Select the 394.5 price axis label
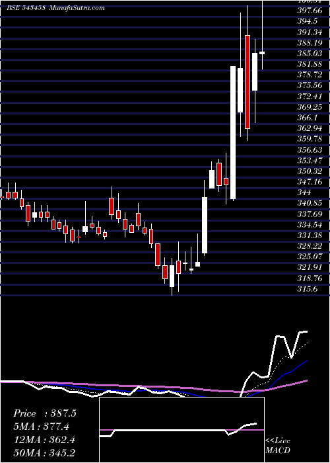 click(x=308, y=22)
